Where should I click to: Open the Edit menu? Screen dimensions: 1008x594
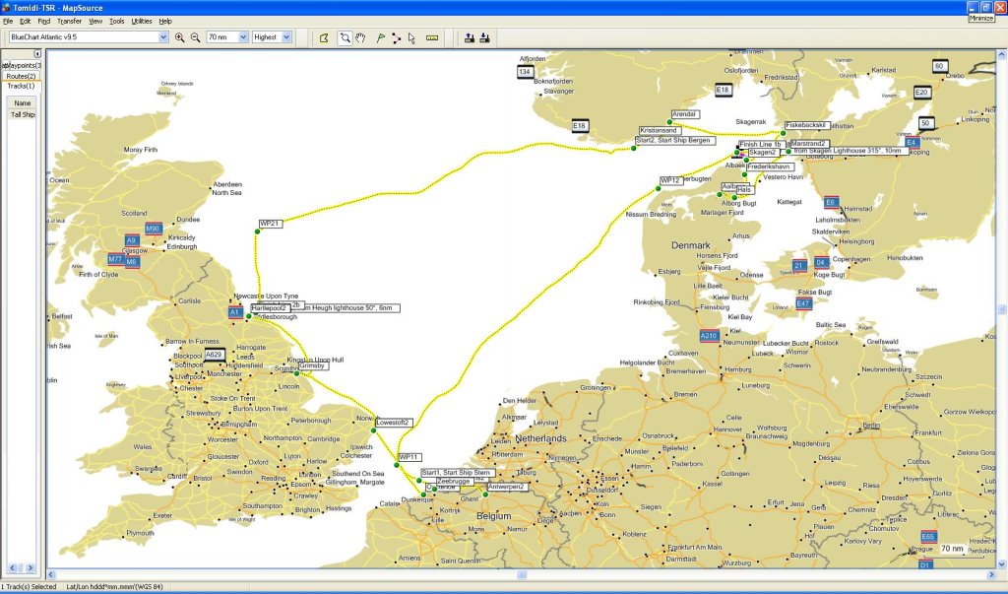point(25,22)
